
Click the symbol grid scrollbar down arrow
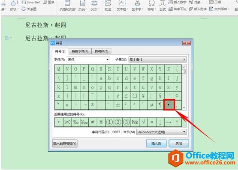tap(184, 107)
